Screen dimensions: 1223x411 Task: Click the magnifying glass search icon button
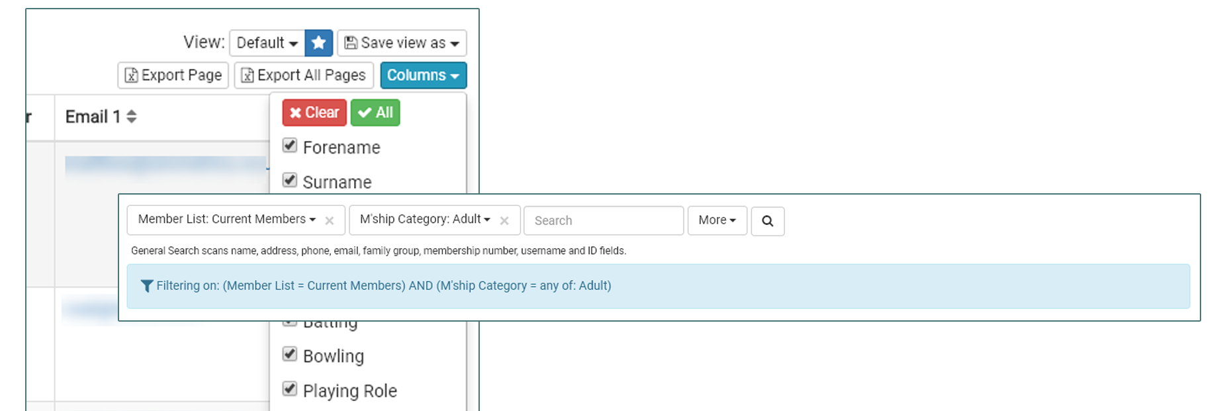pyautogui.click(x=767, y=221)
